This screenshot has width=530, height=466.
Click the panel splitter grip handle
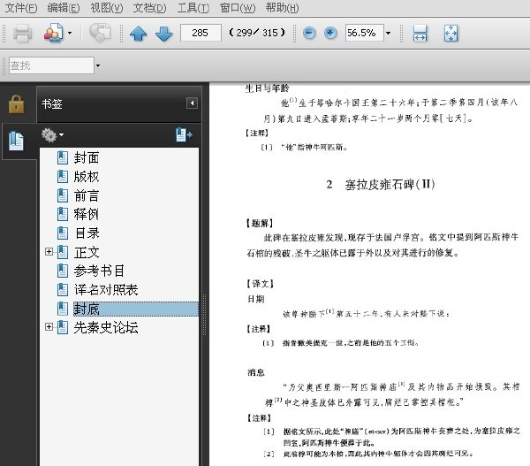pos(205,315)
